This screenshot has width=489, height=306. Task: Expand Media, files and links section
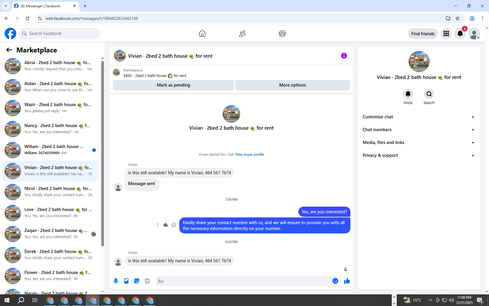point(419,143)
